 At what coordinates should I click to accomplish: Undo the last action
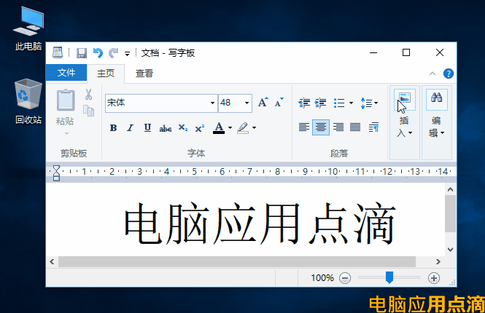pyautogui.click(x=98, y=53)
